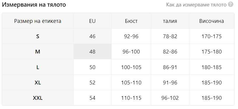Click the Височина column header
238x109 pixels.
pos(211,21)
